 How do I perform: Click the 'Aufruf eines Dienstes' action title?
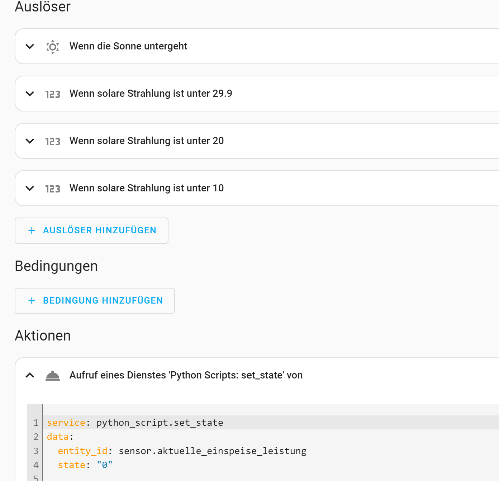point(186,375)
